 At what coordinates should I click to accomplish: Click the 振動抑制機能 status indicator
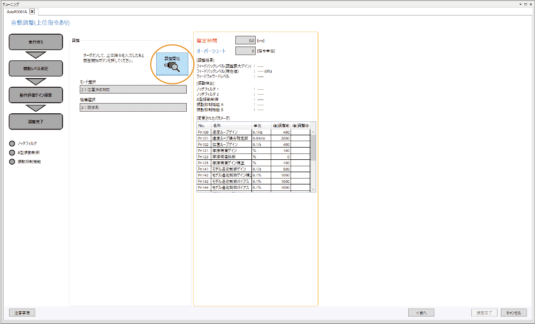[13, 161]
